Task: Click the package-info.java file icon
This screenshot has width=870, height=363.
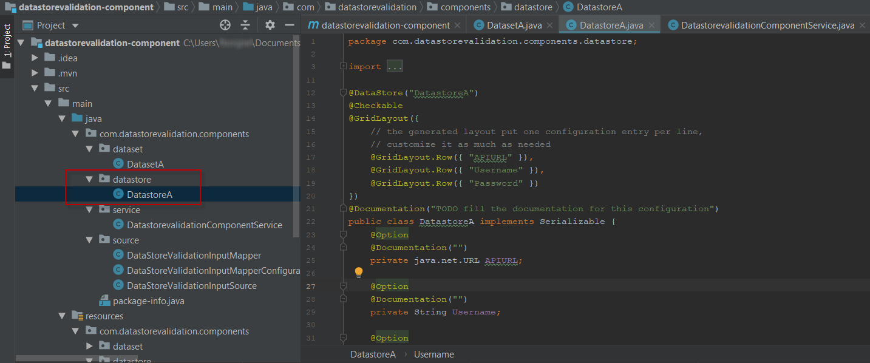Action: coord(104,300)
